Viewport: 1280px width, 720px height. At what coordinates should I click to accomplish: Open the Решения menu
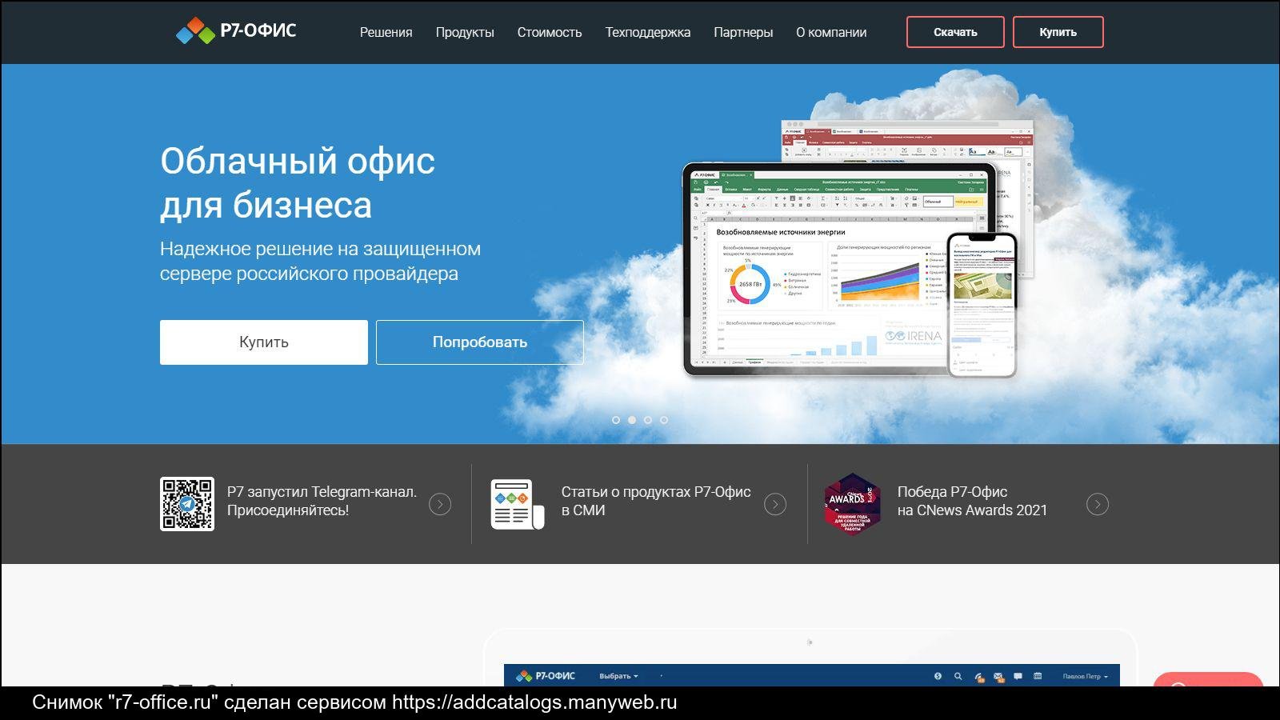(x=386, y=32)
